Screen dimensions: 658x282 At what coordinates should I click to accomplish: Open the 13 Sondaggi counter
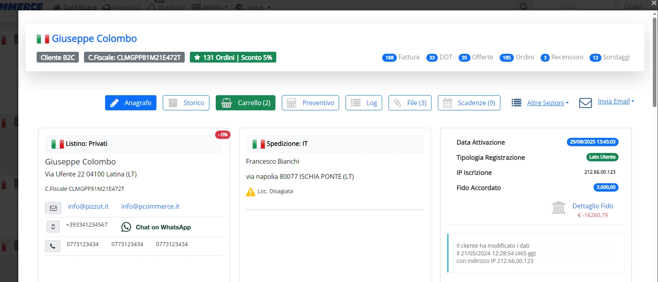pos(610,57)
